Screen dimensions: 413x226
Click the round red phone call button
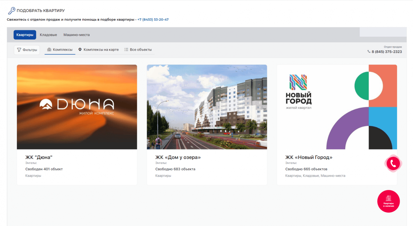[393, 164]
